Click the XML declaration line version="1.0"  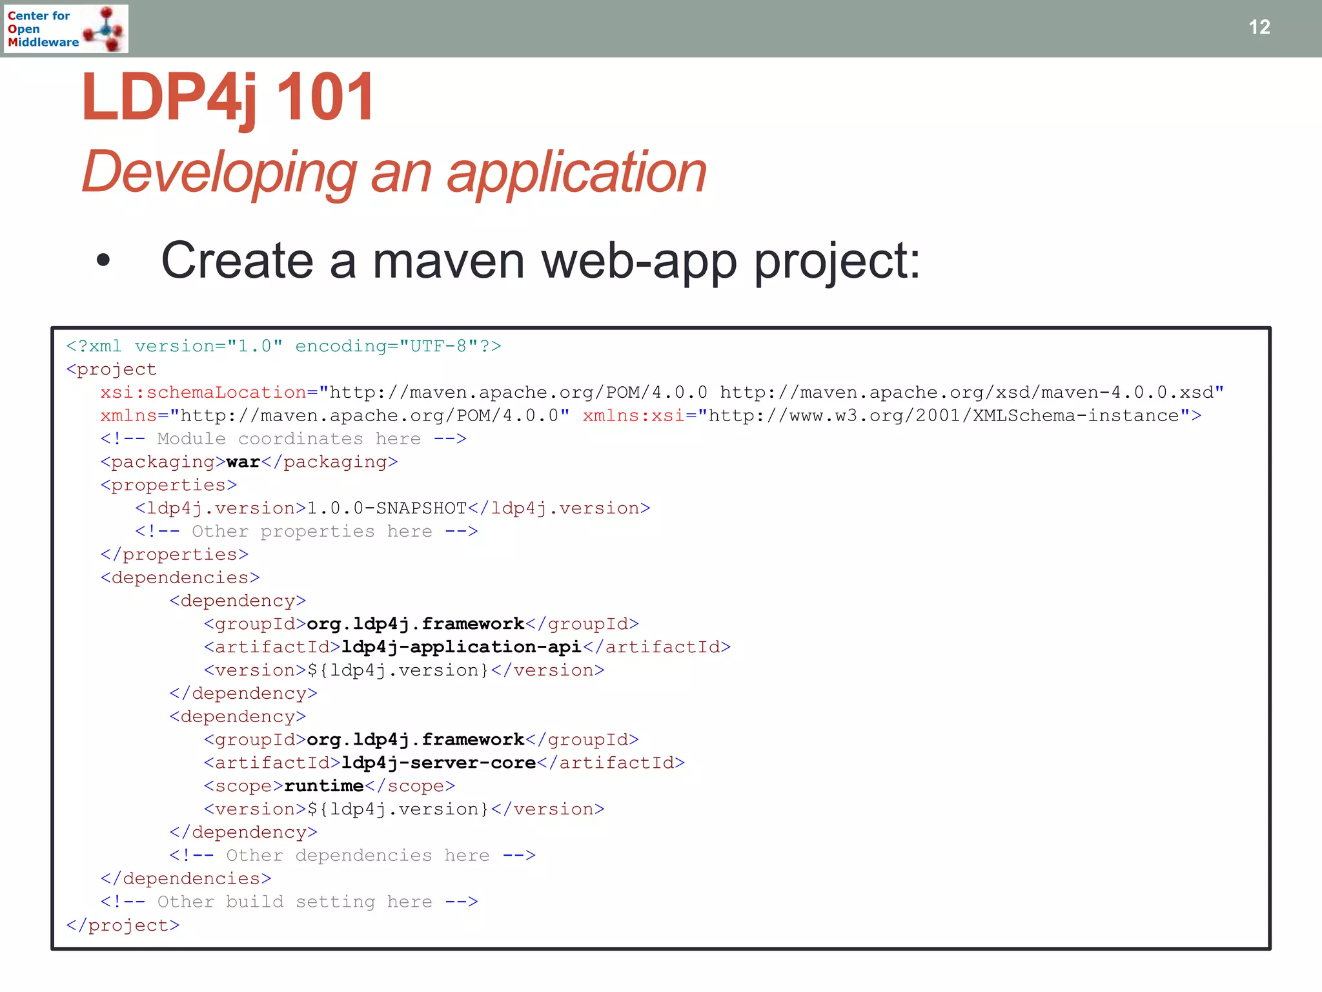[x=283, y=346]
